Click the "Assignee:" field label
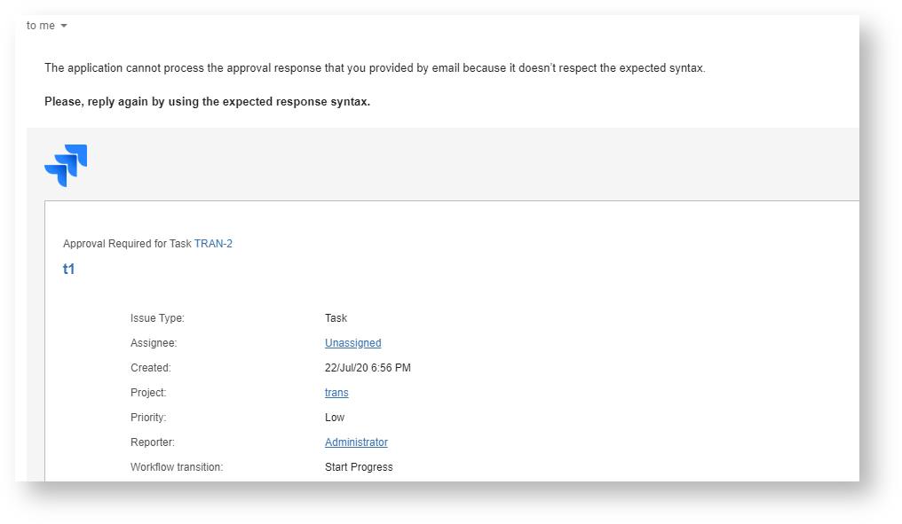The height and width of the screenshot is (524, 902). click(x=154, y=343)
